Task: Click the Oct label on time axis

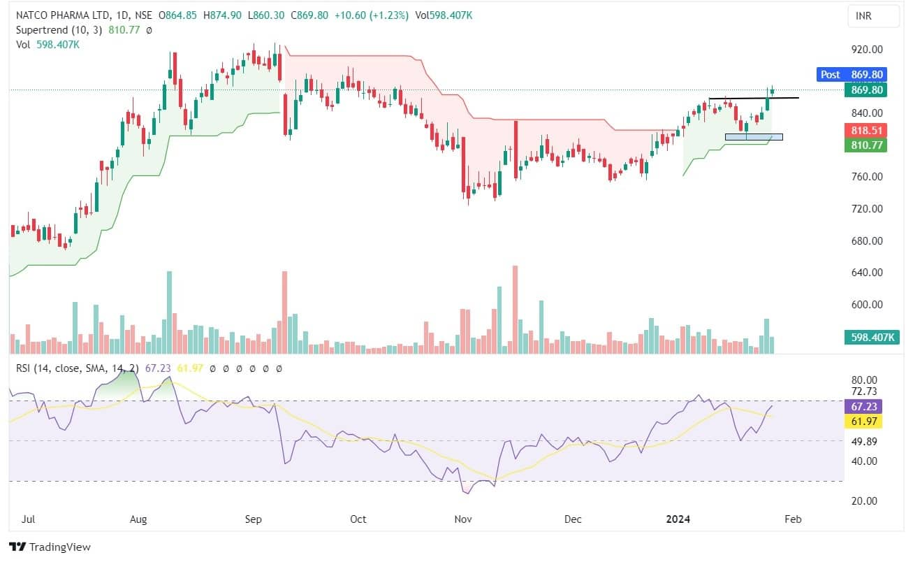Action: (358, 519)
